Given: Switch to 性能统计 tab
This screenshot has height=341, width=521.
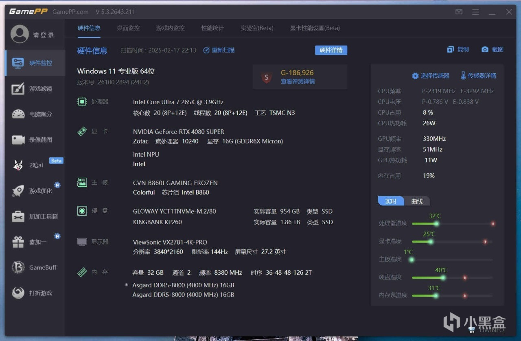Looking at the screenshot, I should (x=212, y=28).
